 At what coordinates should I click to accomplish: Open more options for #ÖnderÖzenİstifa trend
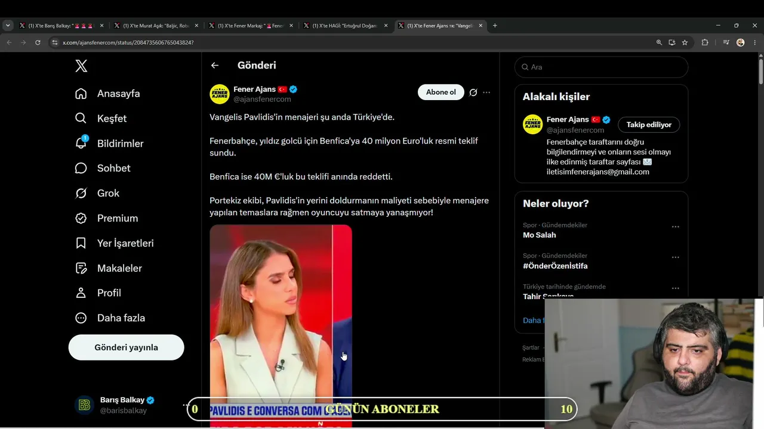click(676, 257)
